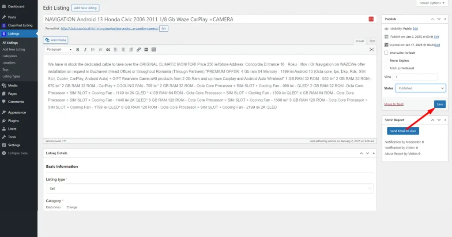Screen dimensions: 452x237
Task: Click Send Email to User button
Action: [403, 131]
